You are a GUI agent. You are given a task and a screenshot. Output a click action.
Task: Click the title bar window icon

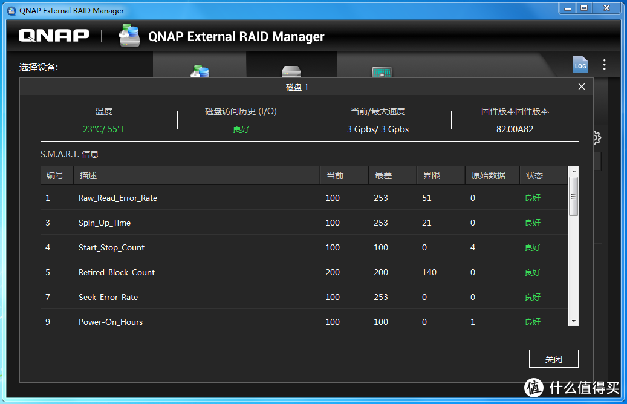[x=11, y=11]
